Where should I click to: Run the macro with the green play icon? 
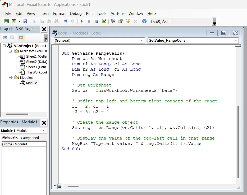tap(82, 21)
